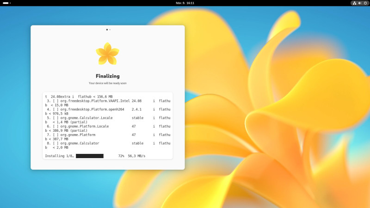Click the Finalizing heading
The height and width of the screenshot is (208, 370).
[x=108, y=76]
